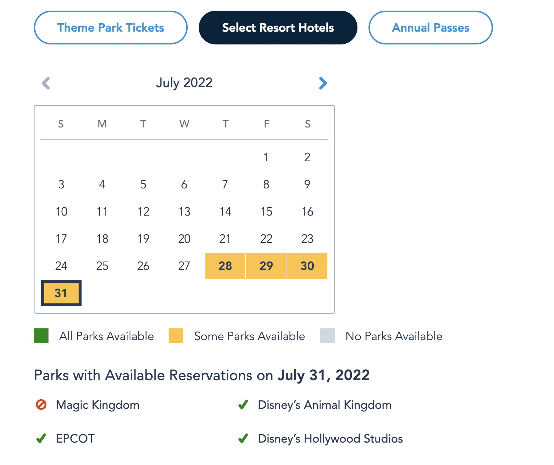This screenshot has width=554, height=465.
Task: Go to the previous month arrow
Action: tap(46, 83)
